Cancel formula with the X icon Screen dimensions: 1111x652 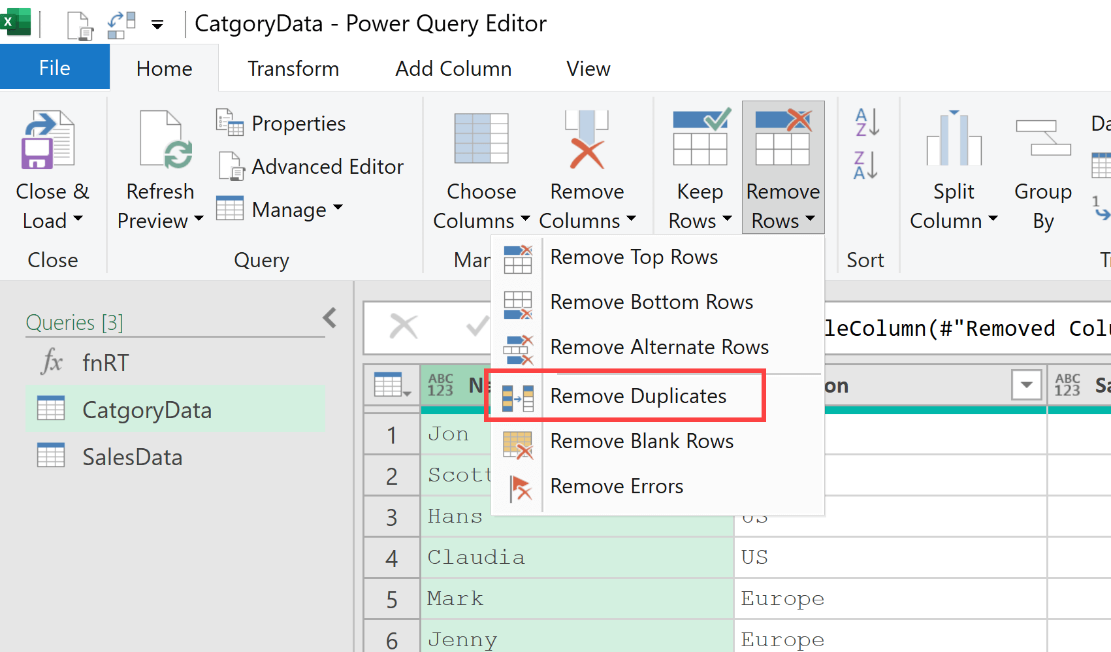(403, 325)
